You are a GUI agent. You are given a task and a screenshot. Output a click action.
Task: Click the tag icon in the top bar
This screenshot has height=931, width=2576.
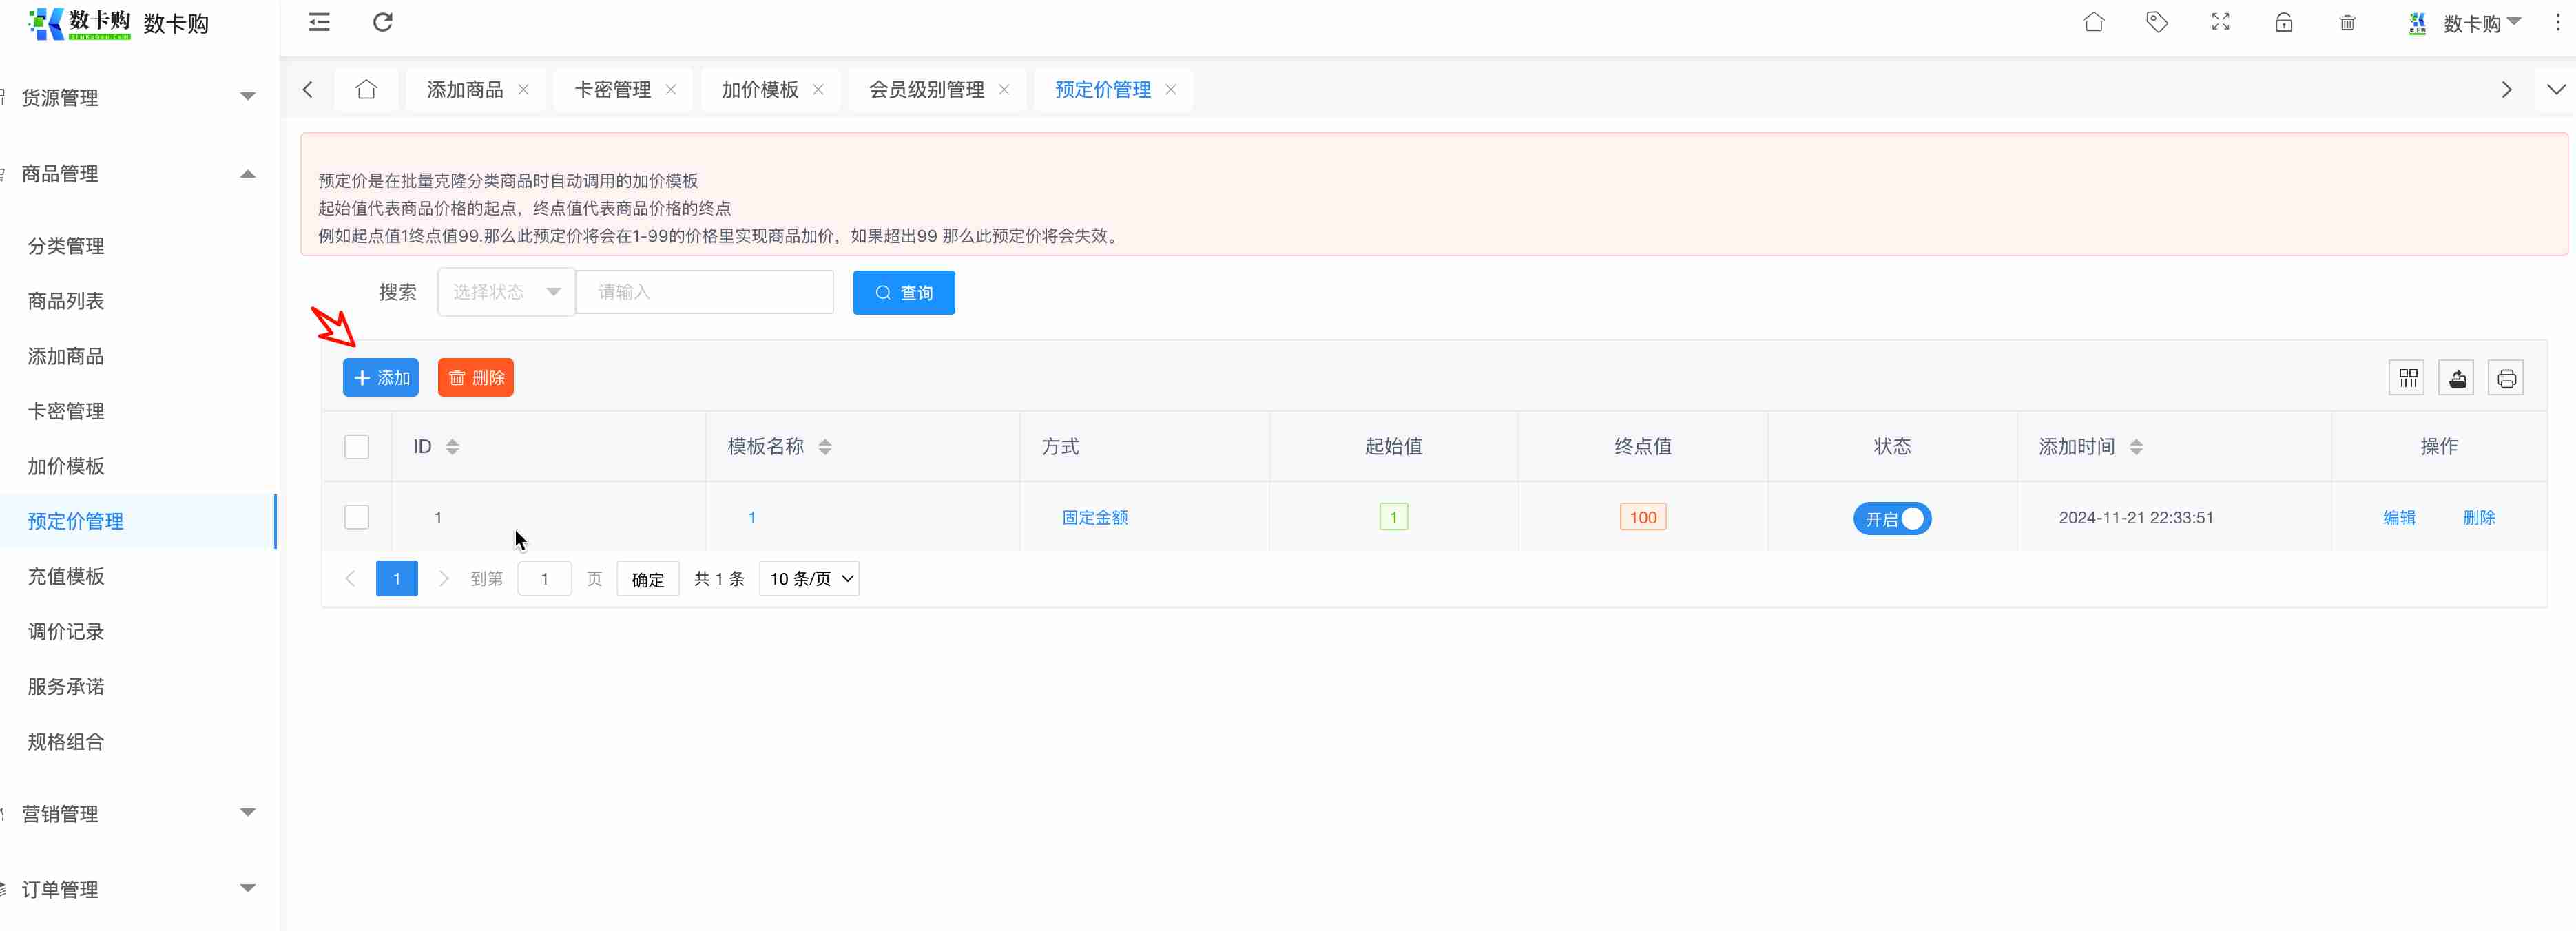2157,22
